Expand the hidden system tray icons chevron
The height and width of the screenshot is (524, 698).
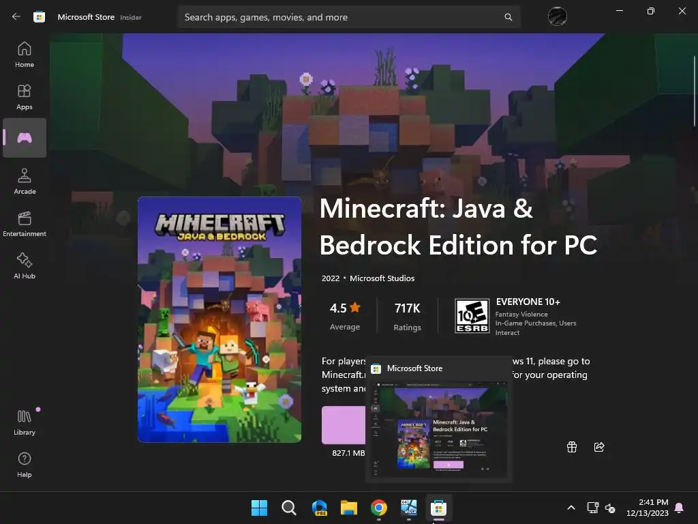(571, 508)
